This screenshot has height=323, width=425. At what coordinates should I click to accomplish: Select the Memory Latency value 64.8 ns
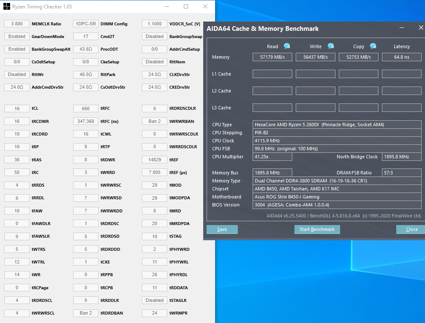tap(402, 57)
